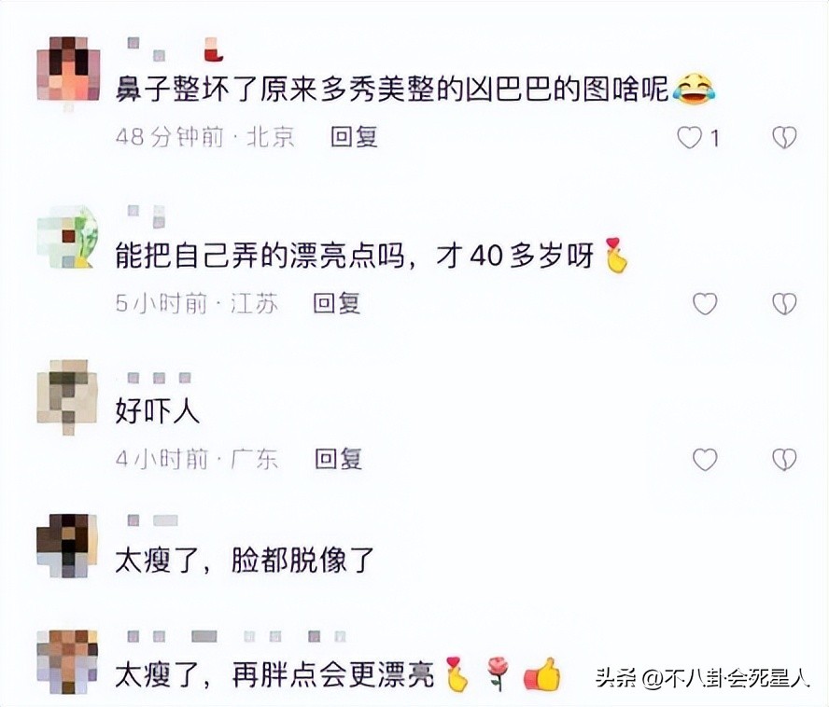Open avatar of 再胖点会更漂亮 commenter

(67, 661)
